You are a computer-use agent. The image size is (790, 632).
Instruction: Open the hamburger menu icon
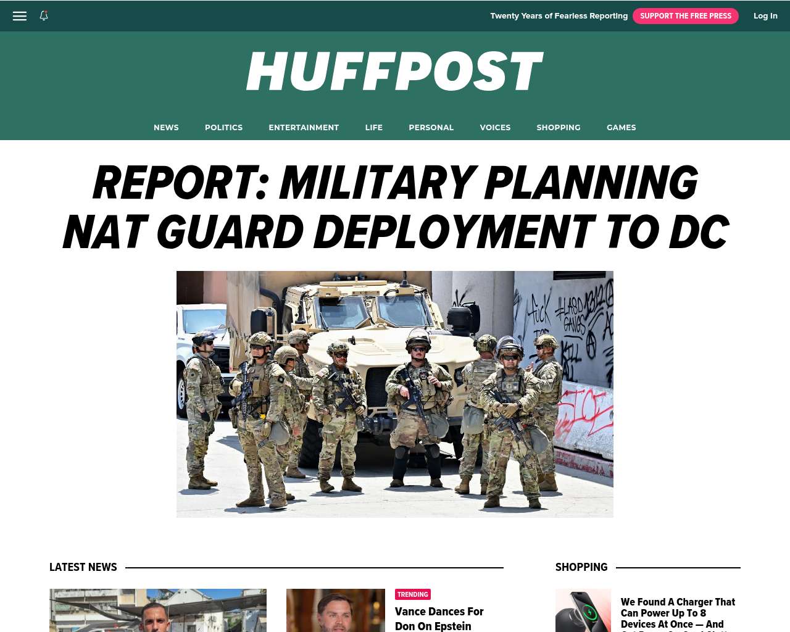[x=20, y=16]
